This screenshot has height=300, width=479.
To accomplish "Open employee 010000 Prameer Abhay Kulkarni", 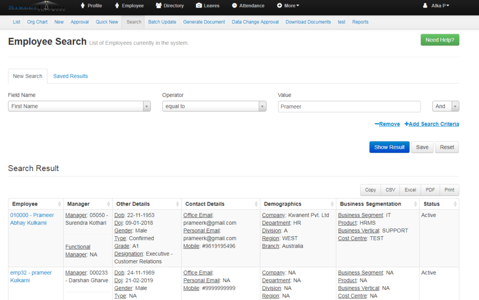I will 31,219.
